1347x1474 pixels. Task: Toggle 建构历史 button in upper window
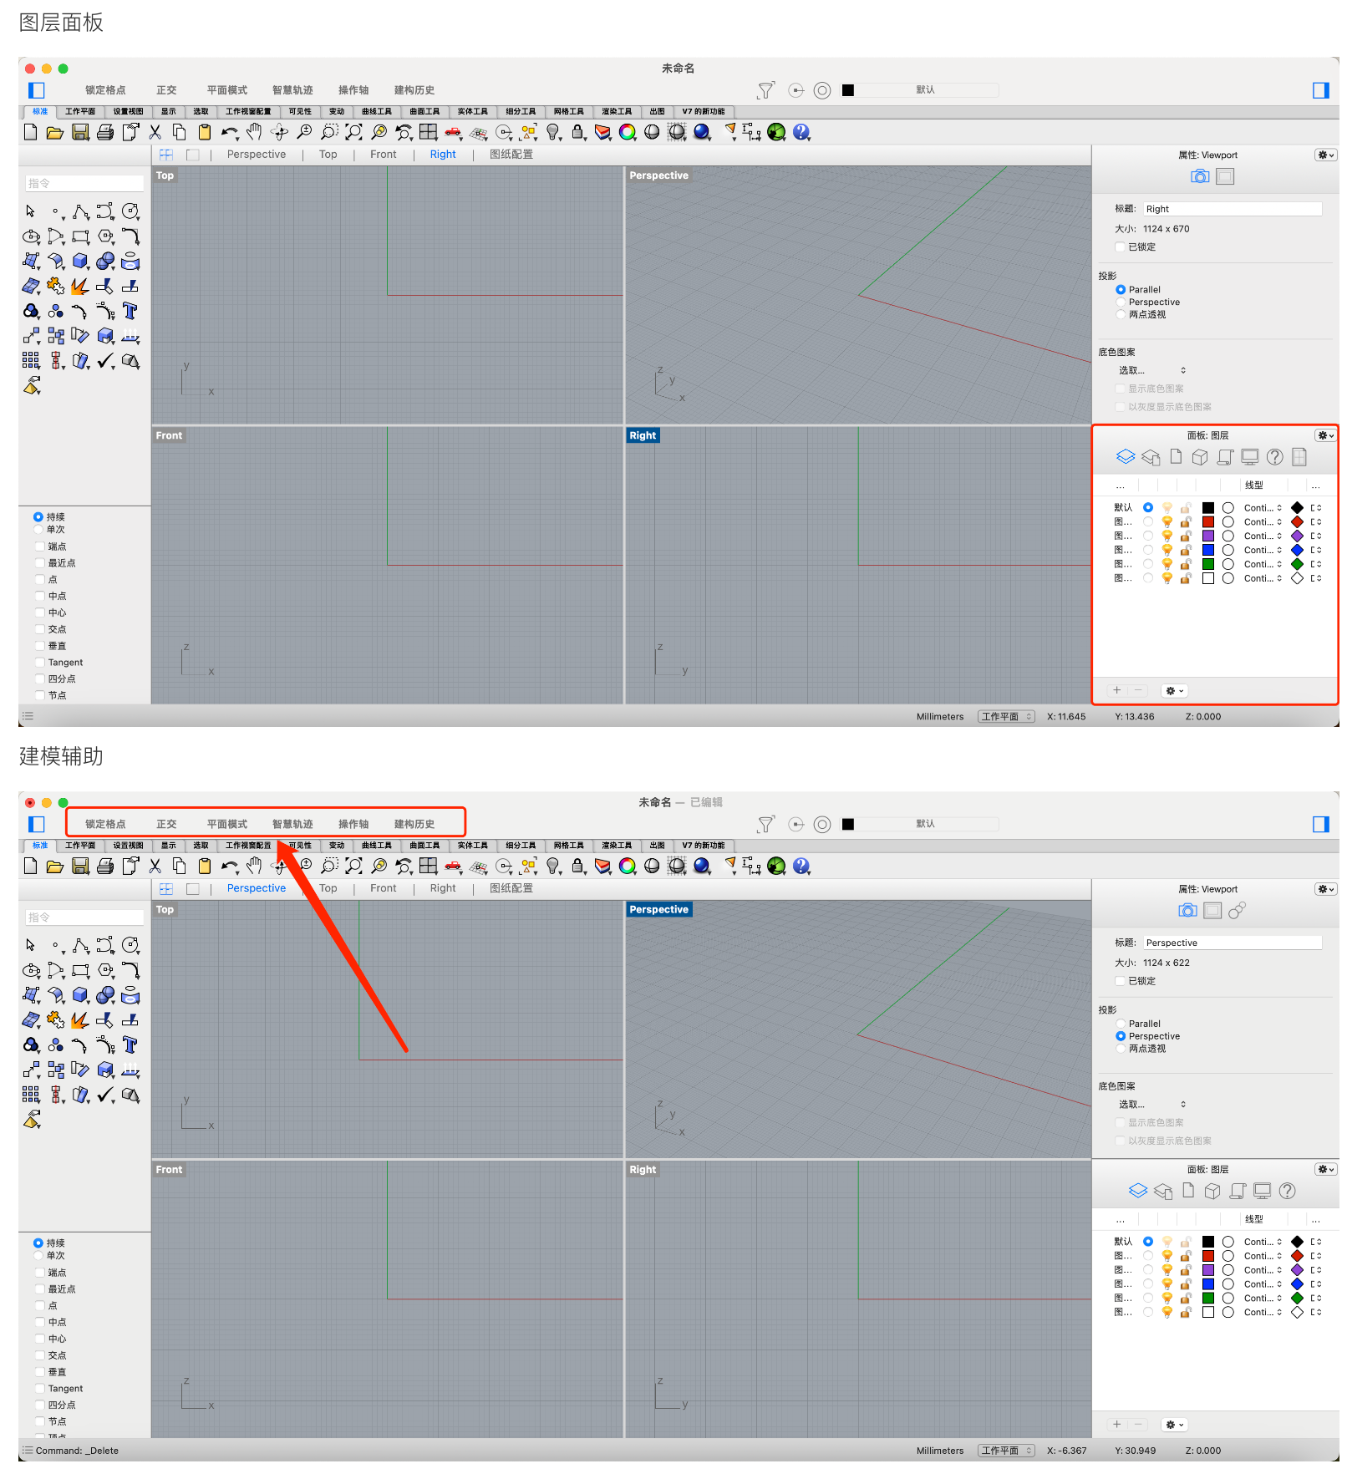(x=414, y=90)
